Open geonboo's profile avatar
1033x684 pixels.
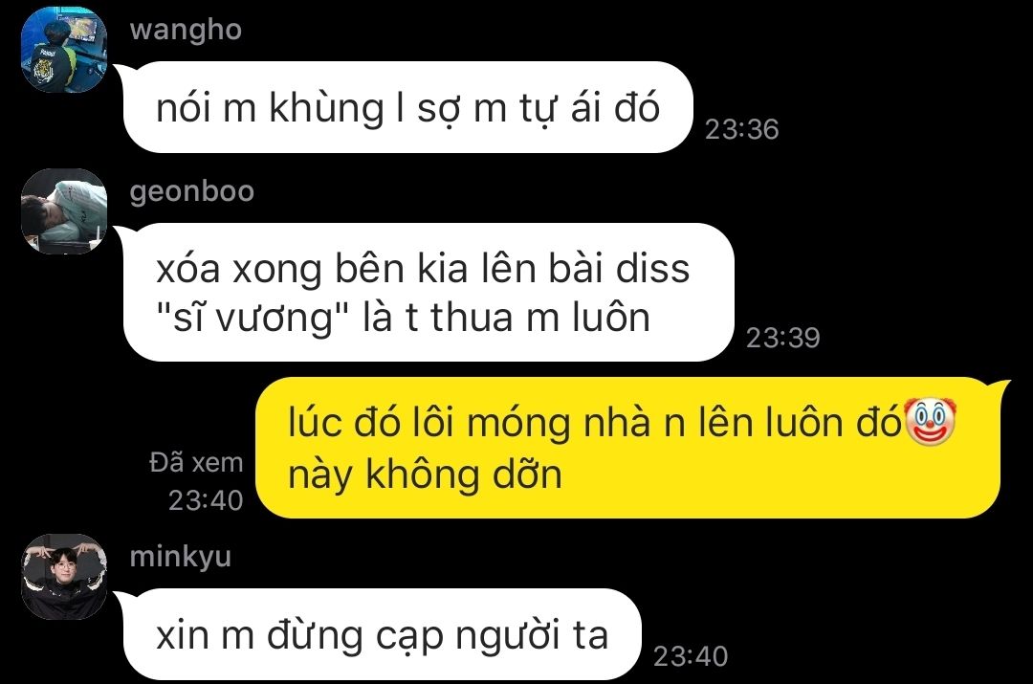[x=64, y=210]
